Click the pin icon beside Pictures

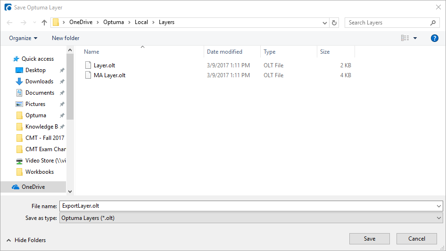pos(62,105)
